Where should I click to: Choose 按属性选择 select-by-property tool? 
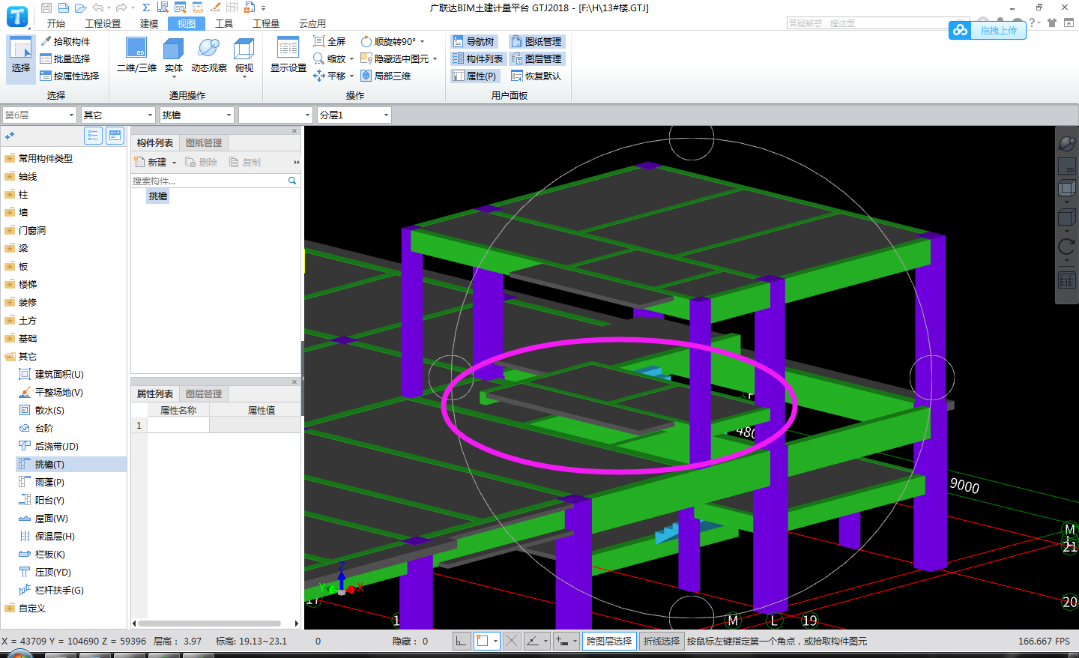coord(70,76)
